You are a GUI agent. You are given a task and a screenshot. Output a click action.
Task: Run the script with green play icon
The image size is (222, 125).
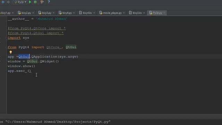point(30,2)
